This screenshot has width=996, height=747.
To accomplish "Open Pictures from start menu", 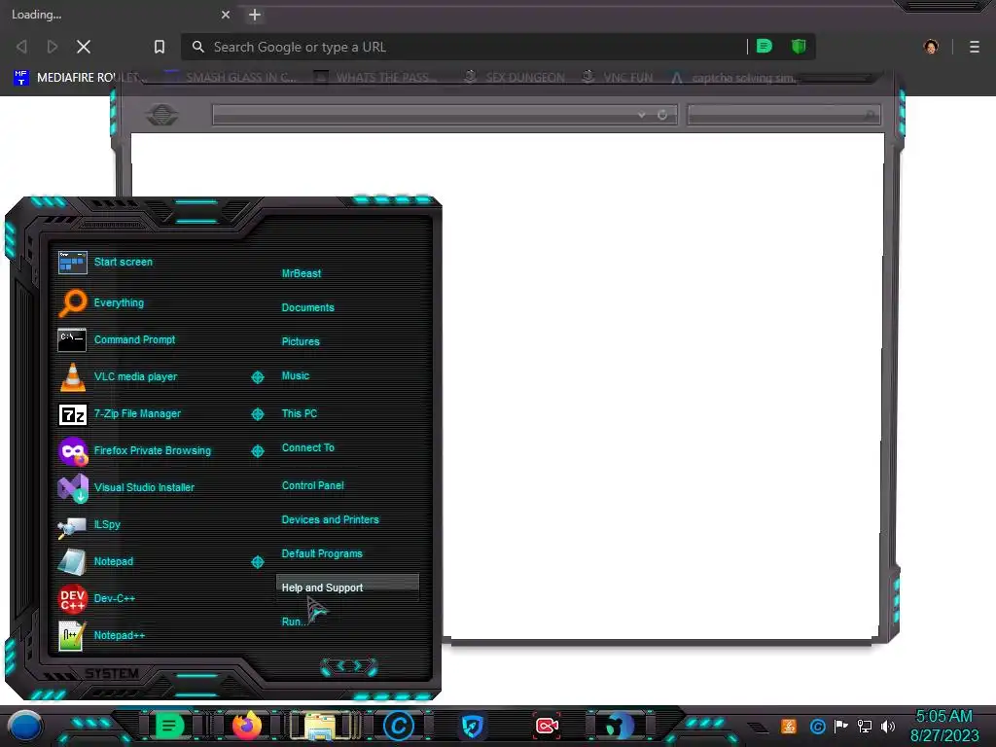I will pos(301,341).
